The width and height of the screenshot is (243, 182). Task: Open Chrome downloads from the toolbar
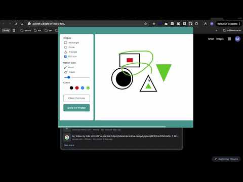206,24
